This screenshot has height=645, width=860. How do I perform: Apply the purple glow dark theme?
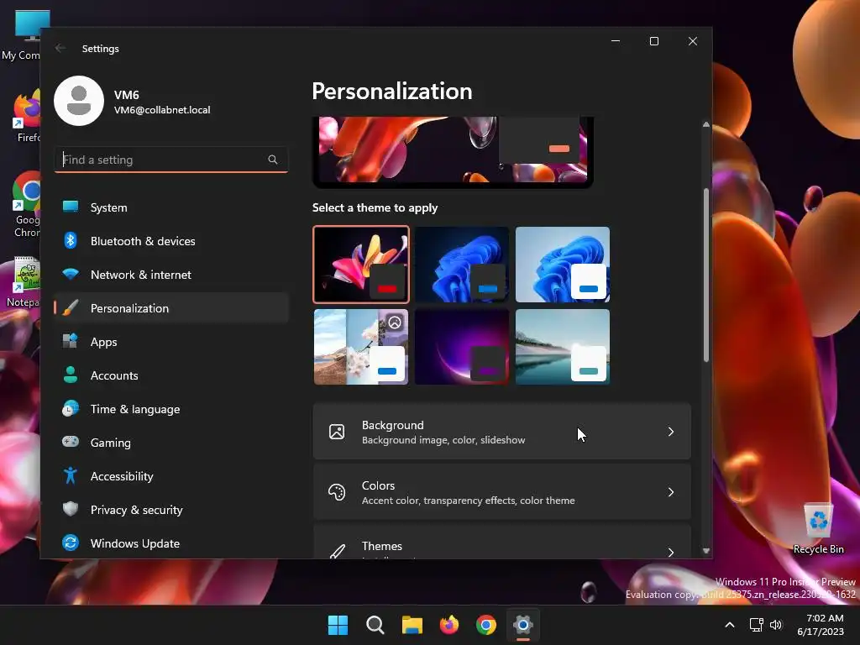coord(462,347)
